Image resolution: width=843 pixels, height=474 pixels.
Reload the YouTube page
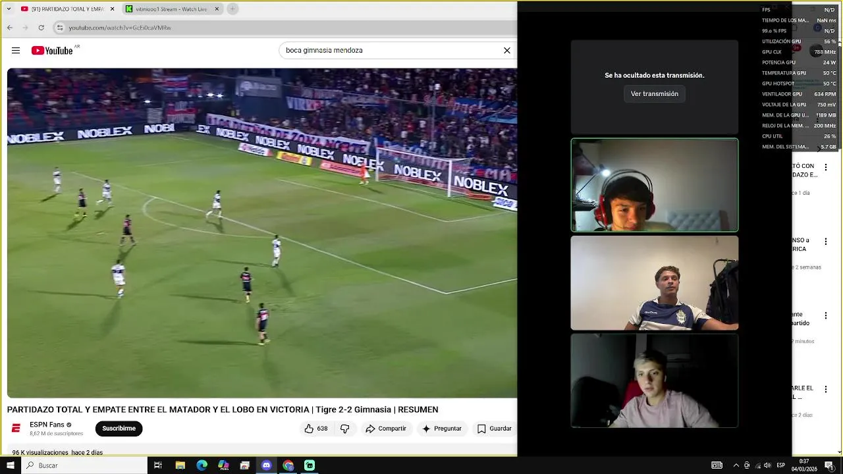tap(41, 28)
